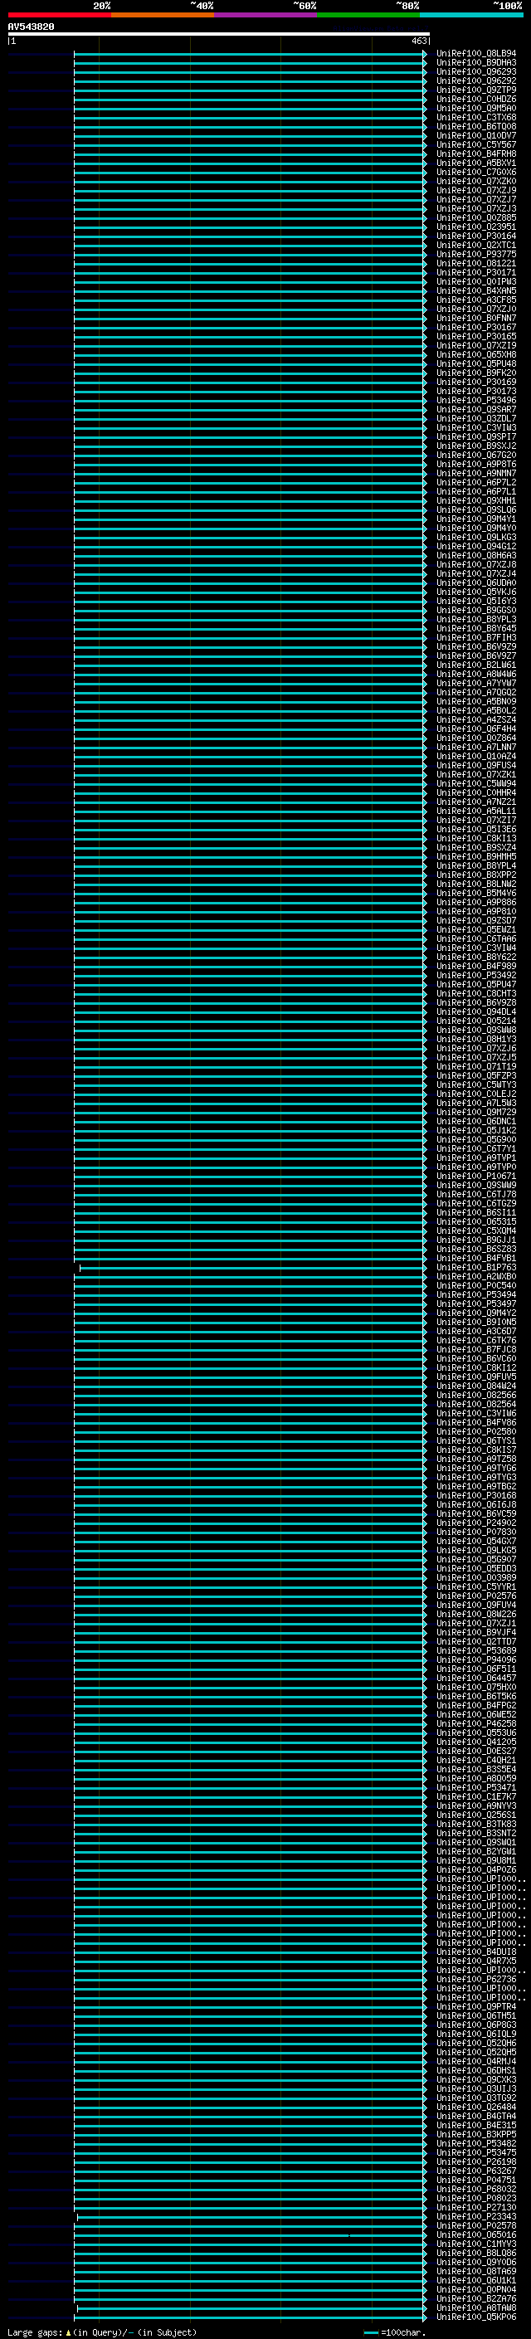Select hit label UniRef100_O82566

pyautogui.click(x=475, y=1395)
